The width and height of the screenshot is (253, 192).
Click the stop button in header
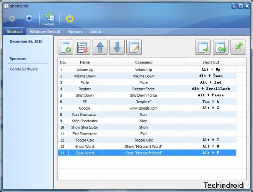pos(29,18)
